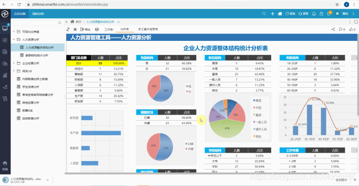
Task: Click the magnifier icon in tree search box
Action: coord(59,23)
